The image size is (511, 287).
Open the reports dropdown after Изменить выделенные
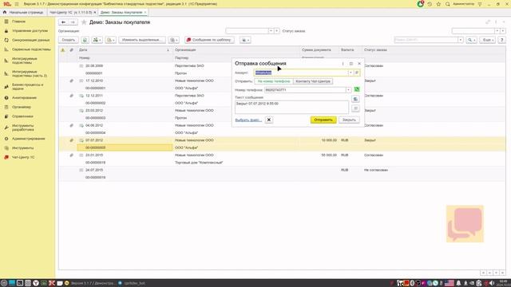pyautogui.click(x=174, y=40)
